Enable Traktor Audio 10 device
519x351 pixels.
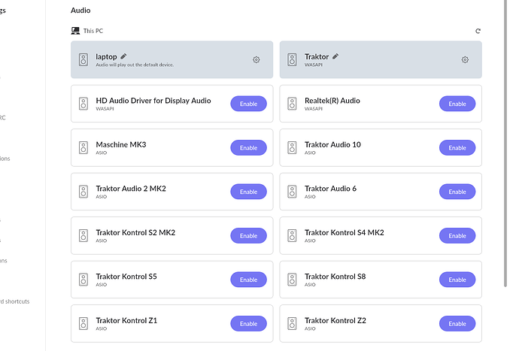click(457, 148)
